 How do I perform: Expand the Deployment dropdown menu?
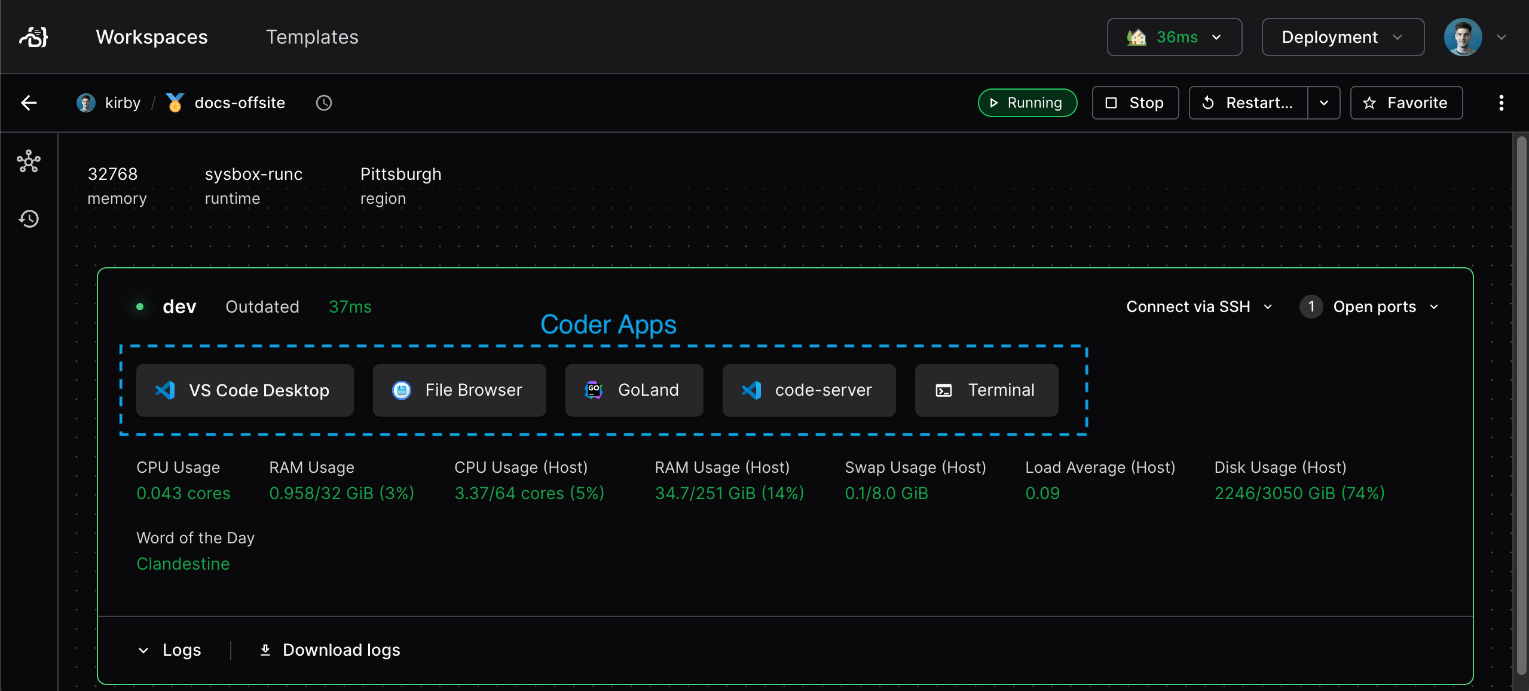(1341, 37)
